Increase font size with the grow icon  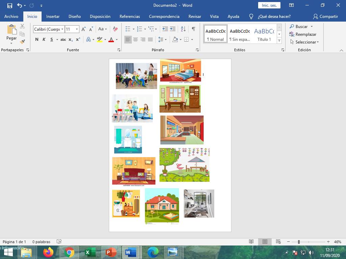tap(83, 29)
